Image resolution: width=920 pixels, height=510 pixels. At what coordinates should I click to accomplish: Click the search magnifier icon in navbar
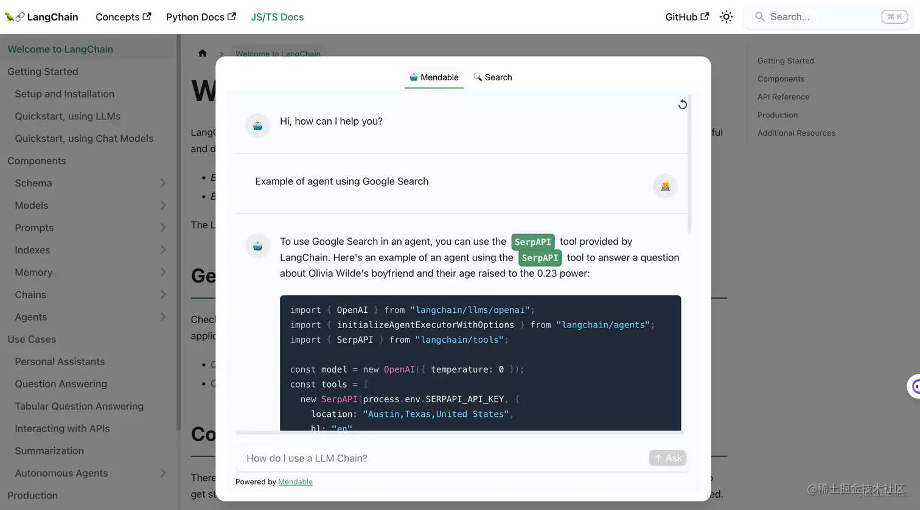point(760,17)
